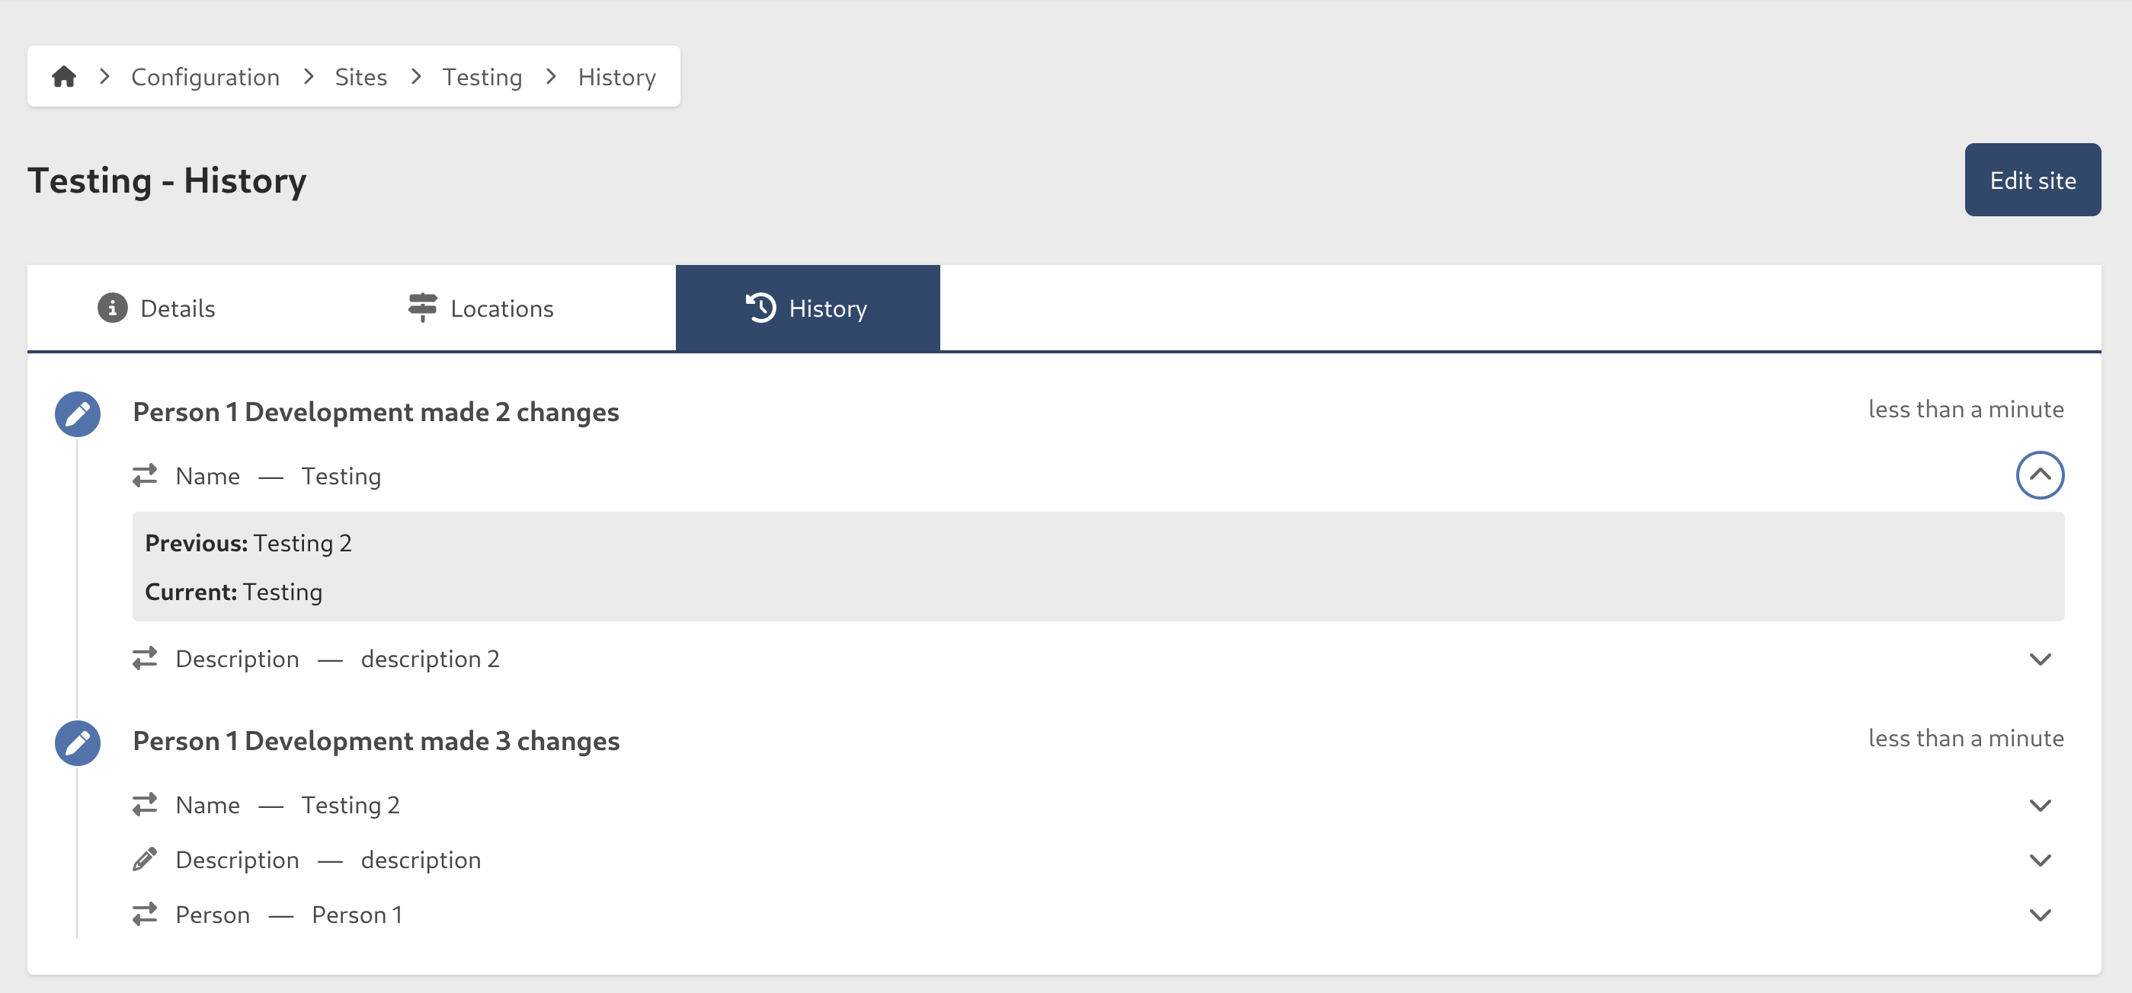Click the swap arrows icon next to Name
The image size is (2132, 993).
(145, 475)
